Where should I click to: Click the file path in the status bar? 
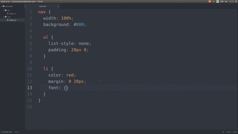tap(7, 132)
